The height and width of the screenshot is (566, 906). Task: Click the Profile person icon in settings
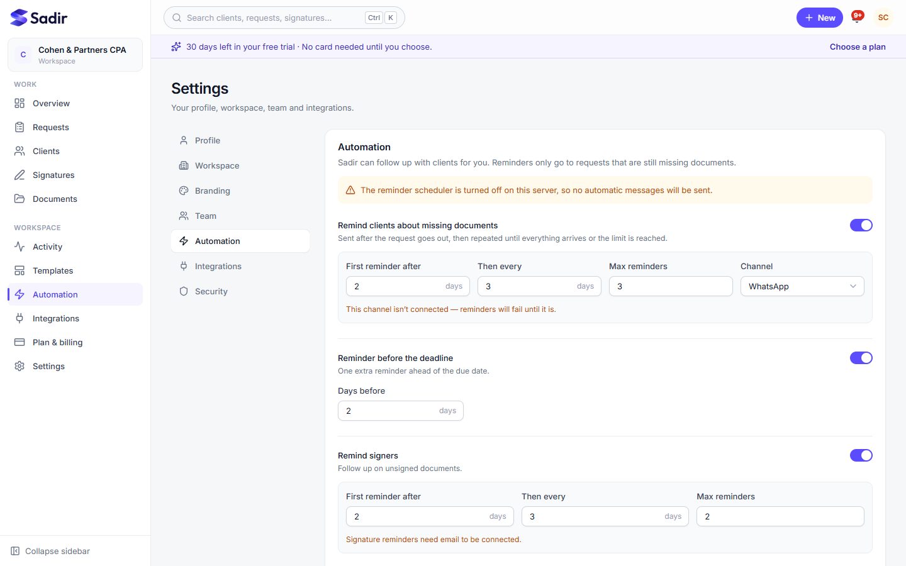pos(184,140)
